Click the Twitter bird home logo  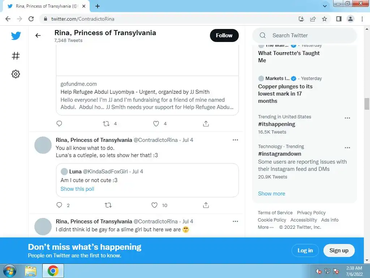pyautogui.click(x=16, y=36)
